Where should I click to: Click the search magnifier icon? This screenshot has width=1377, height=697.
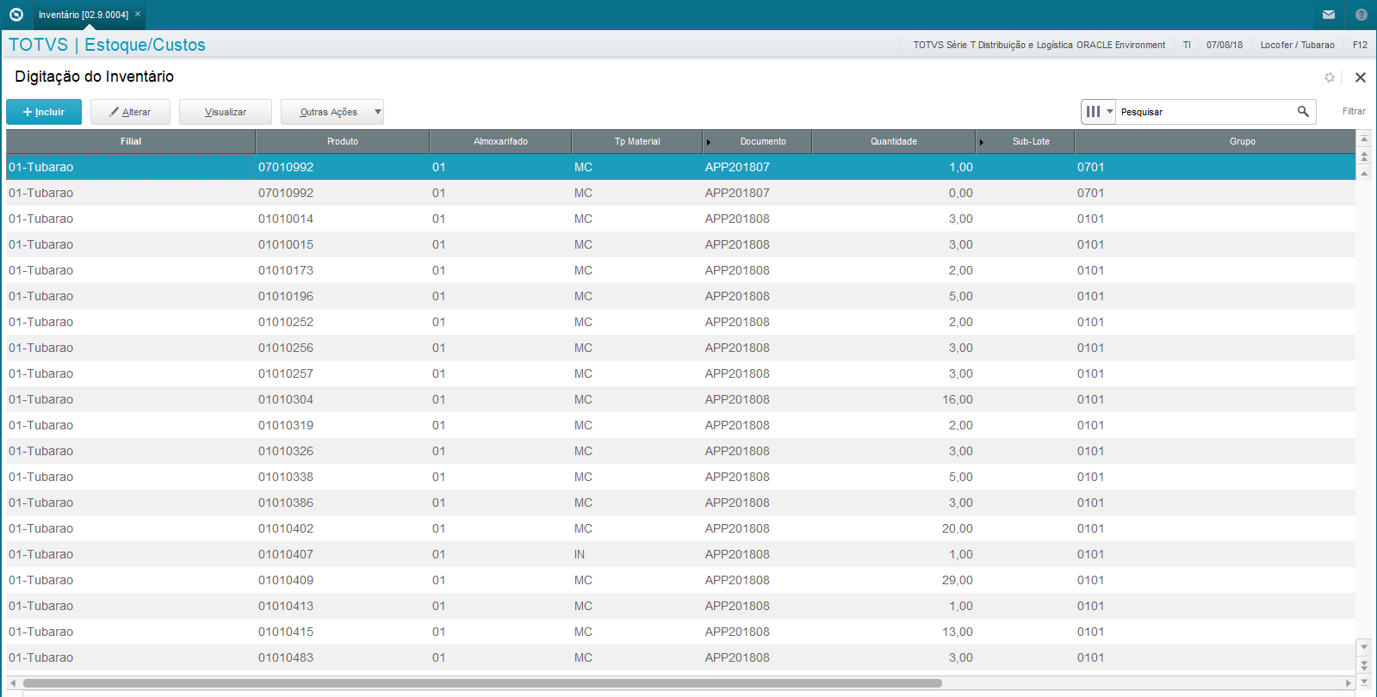pos(1303,111)
